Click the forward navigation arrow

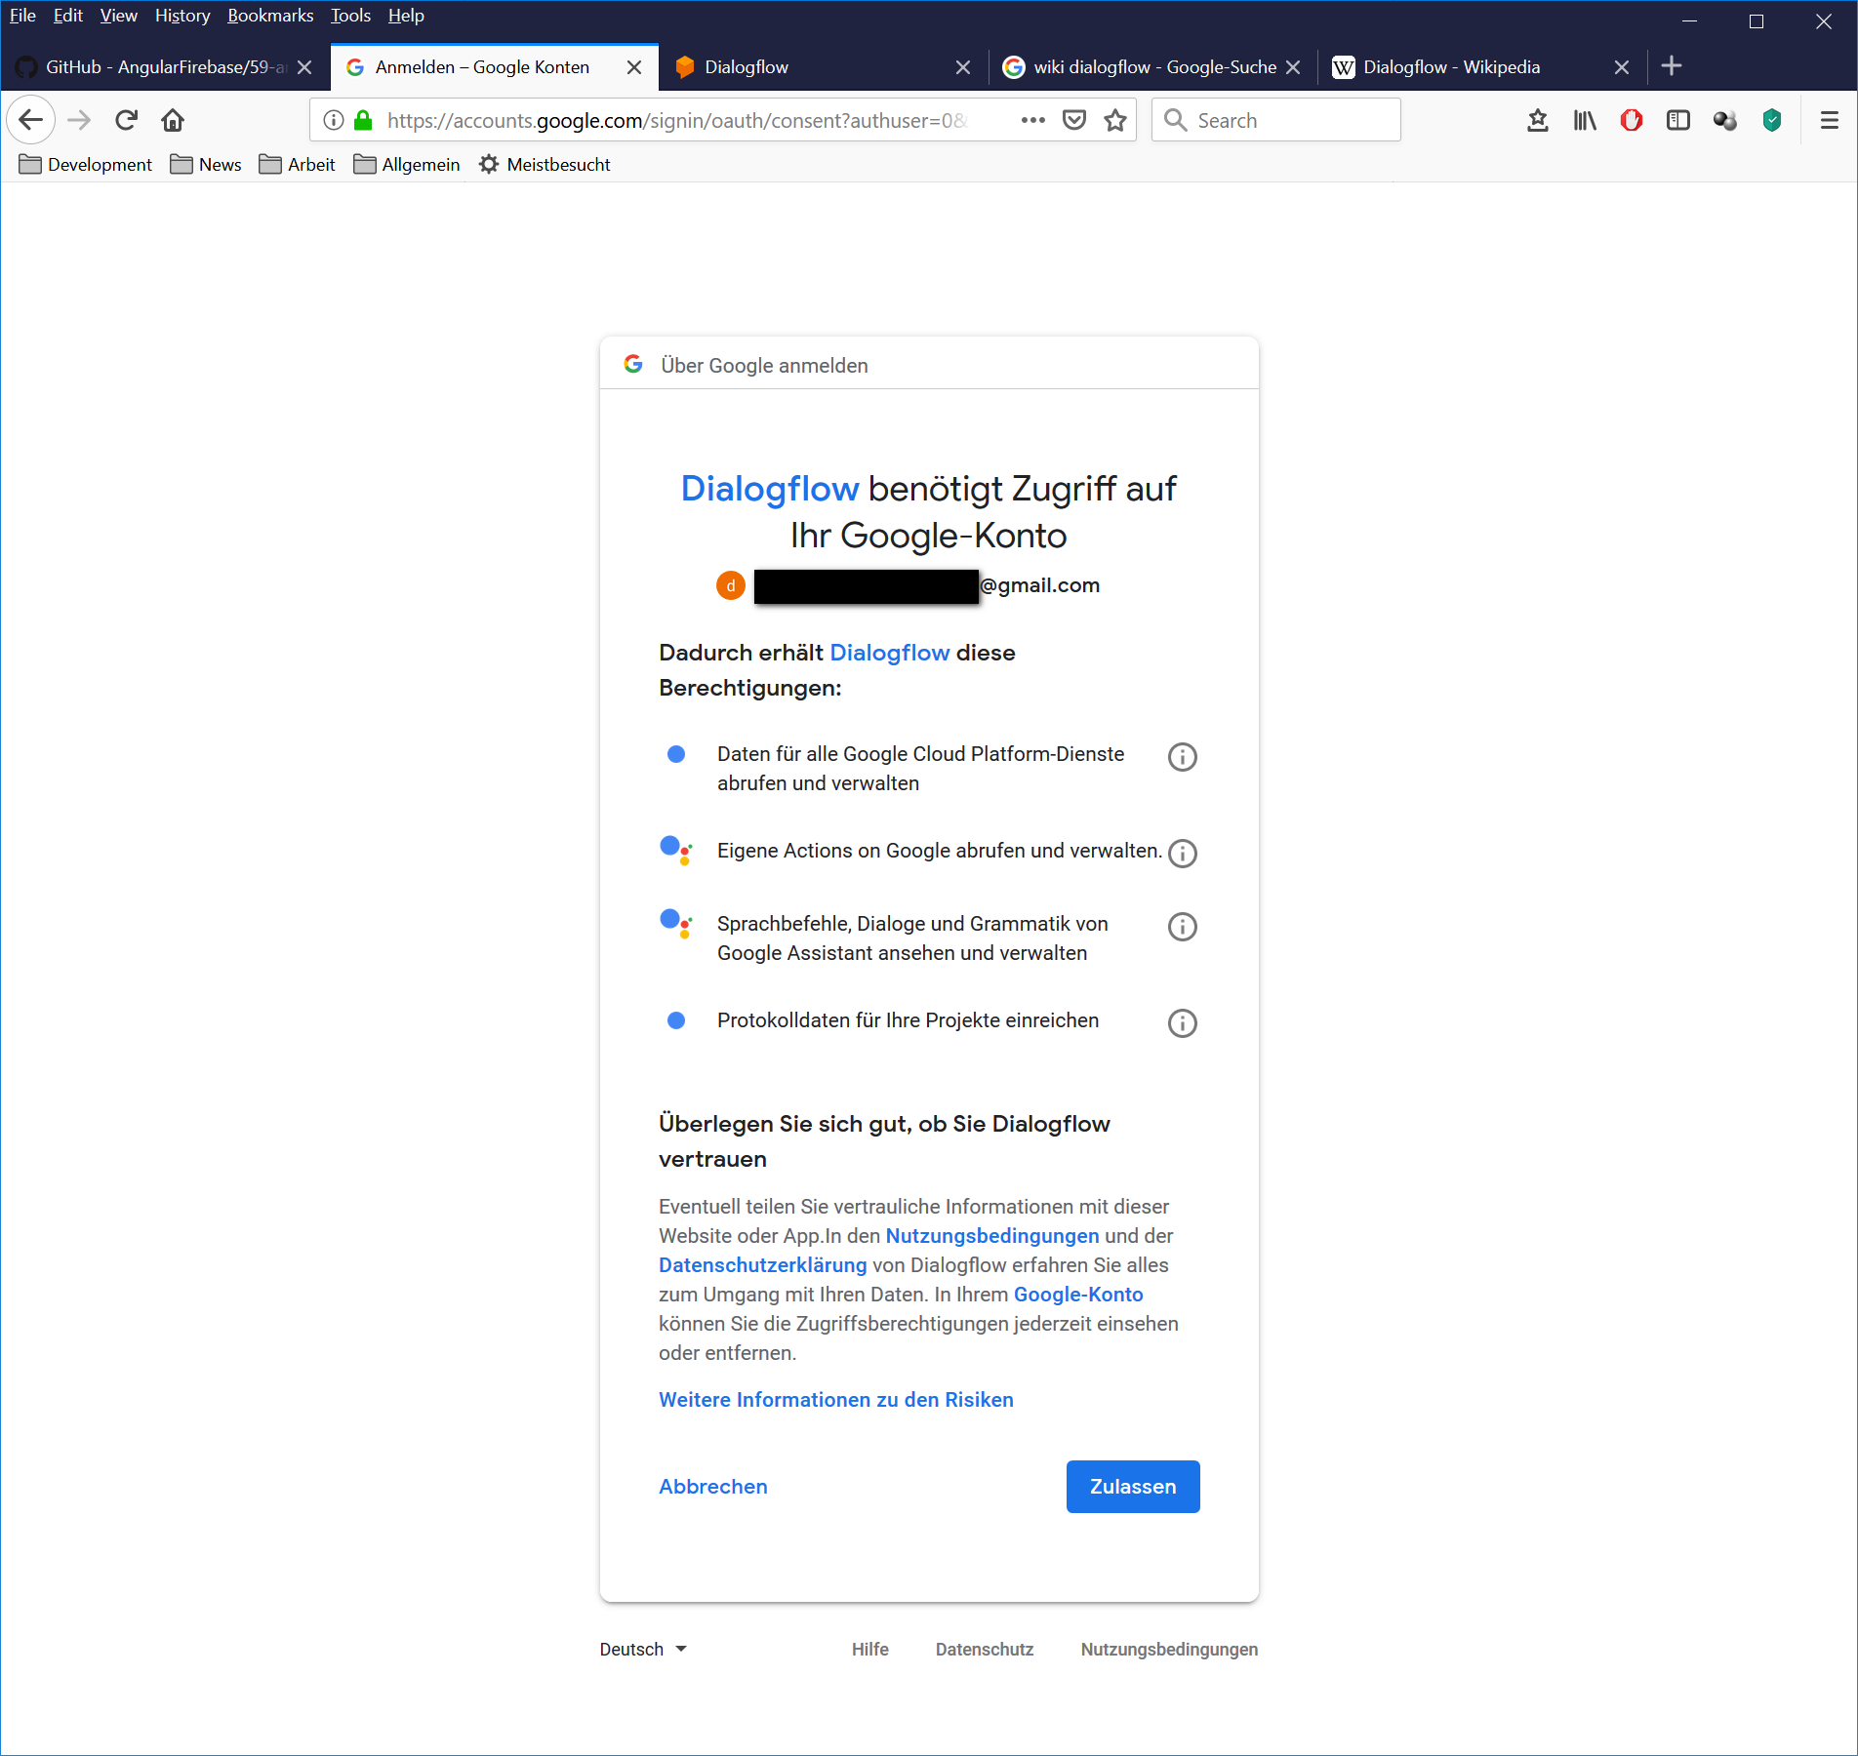click(79, 120)
